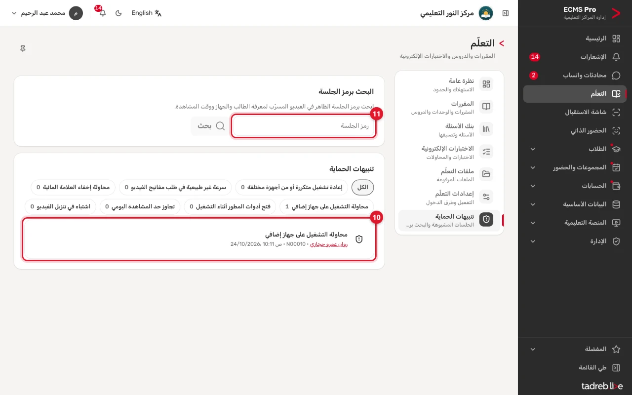
Task: Click the شاشة الاستقبال scan icon
Action: coord(616,112)
